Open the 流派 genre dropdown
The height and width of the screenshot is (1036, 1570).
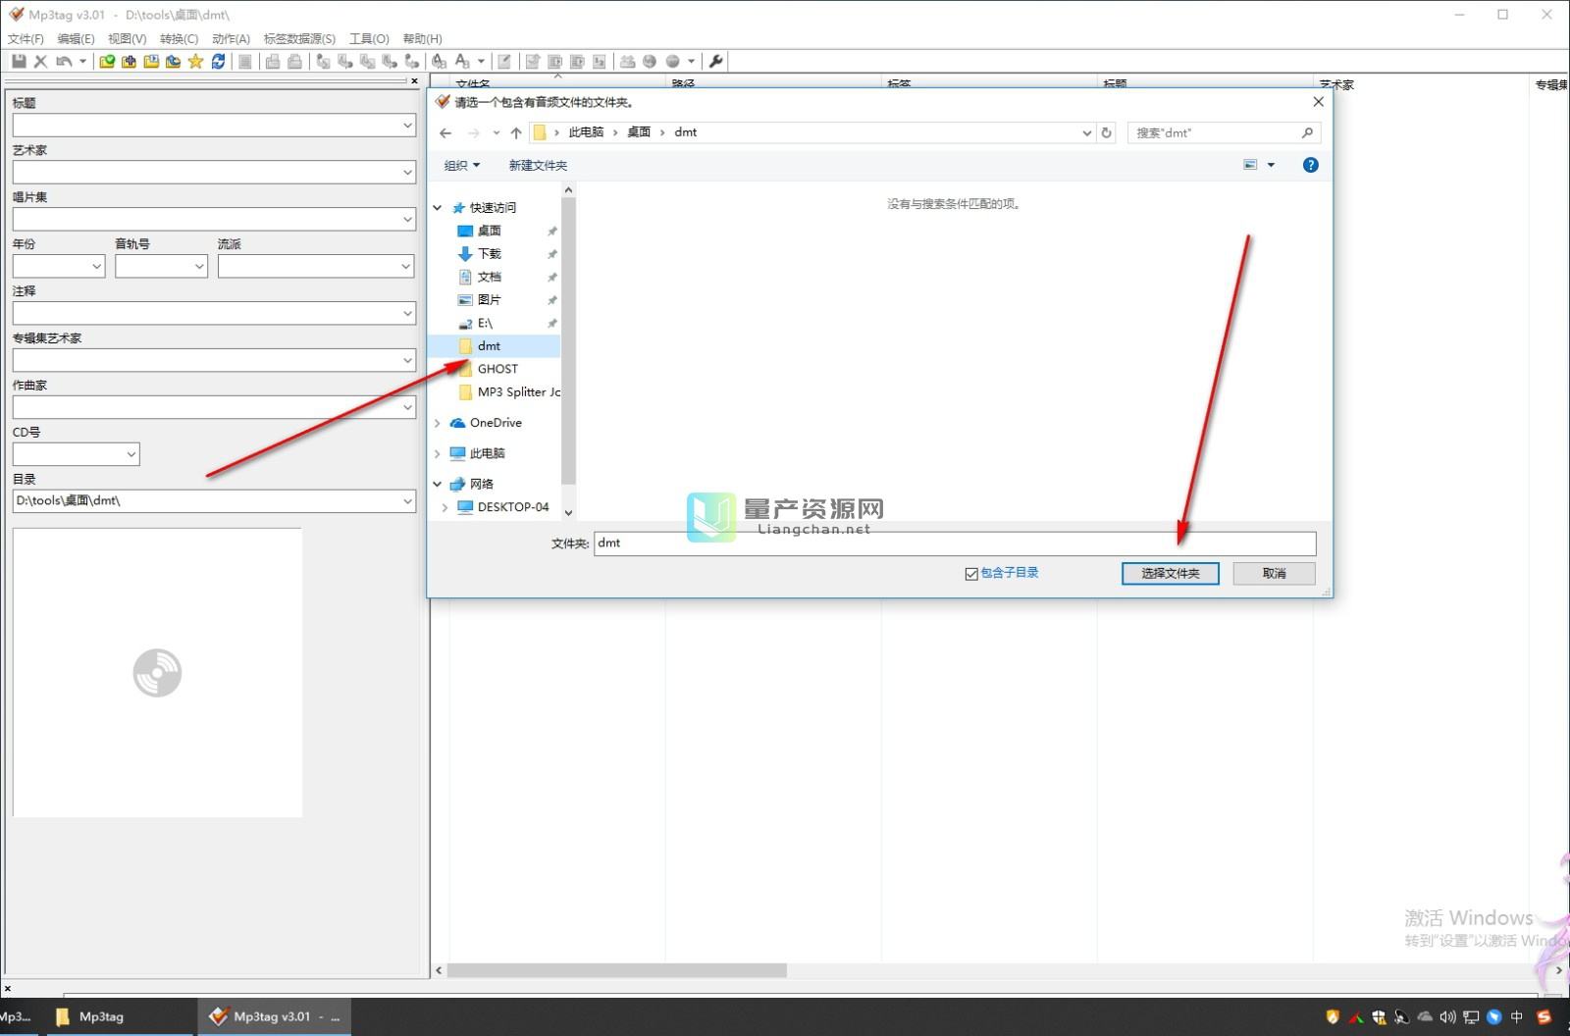coord(405,266)
